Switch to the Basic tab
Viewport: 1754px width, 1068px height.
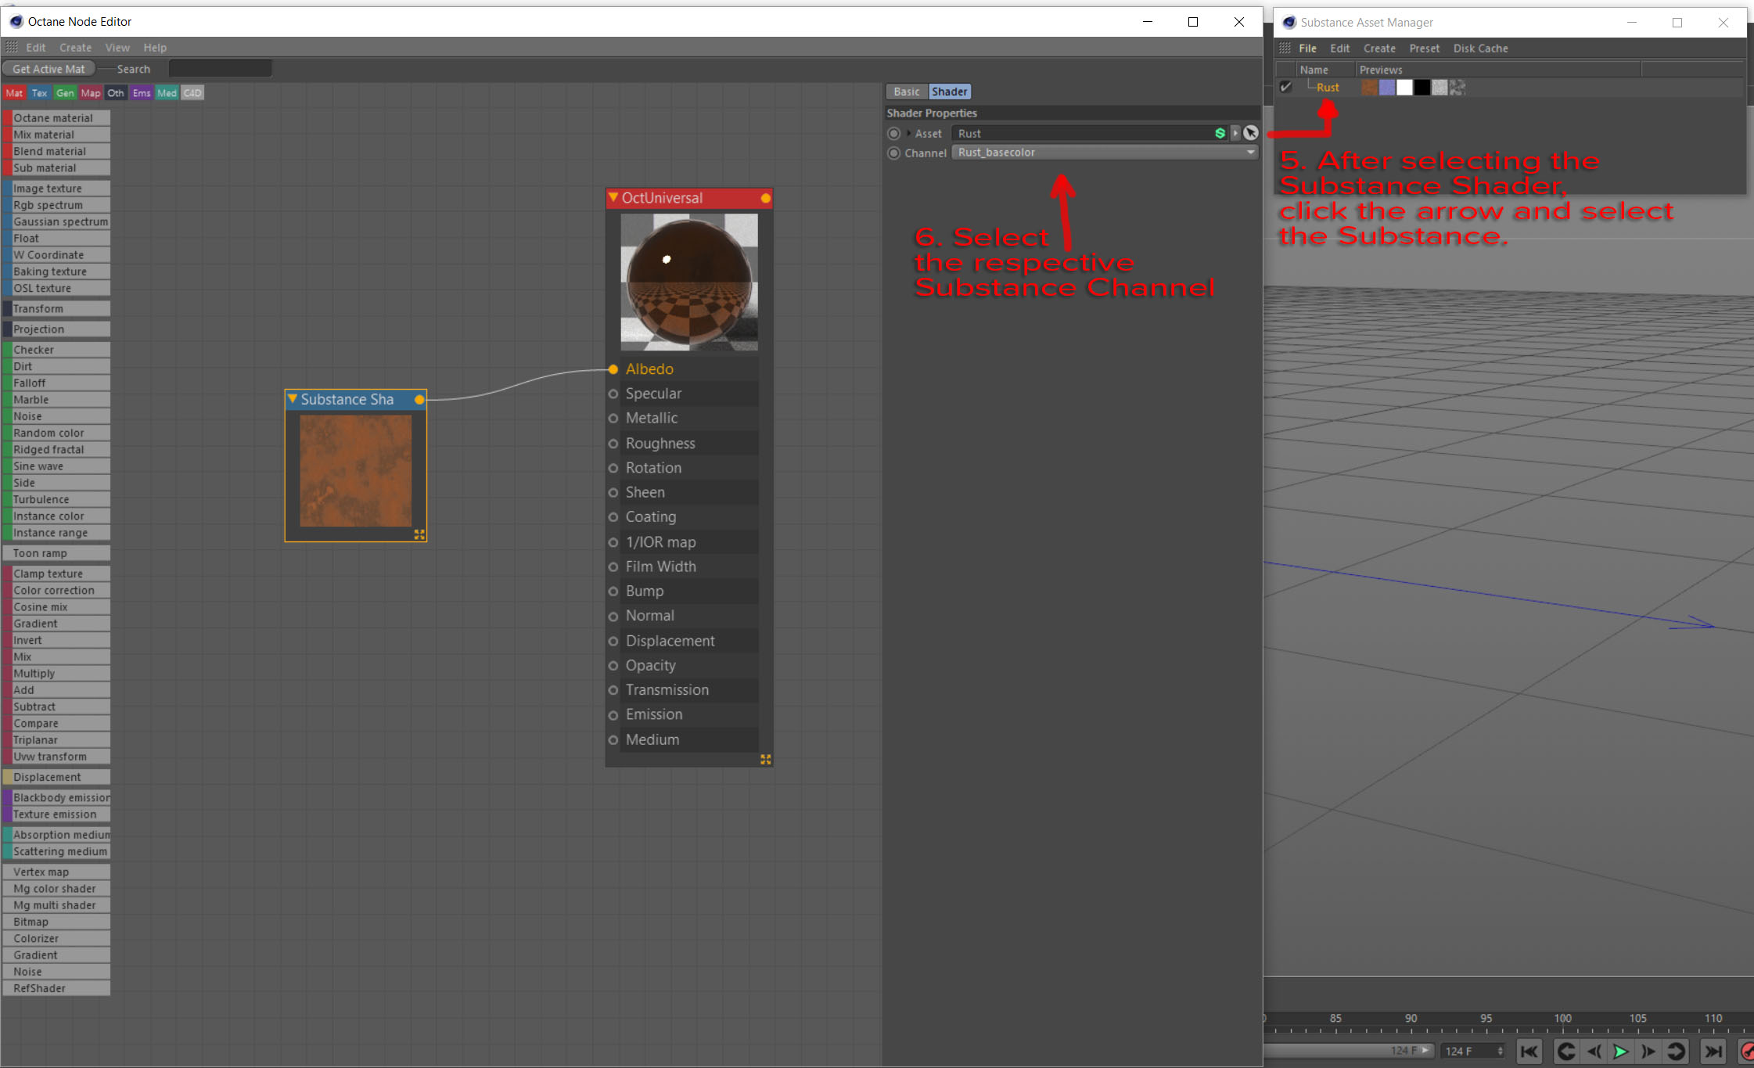pos(906,92)
